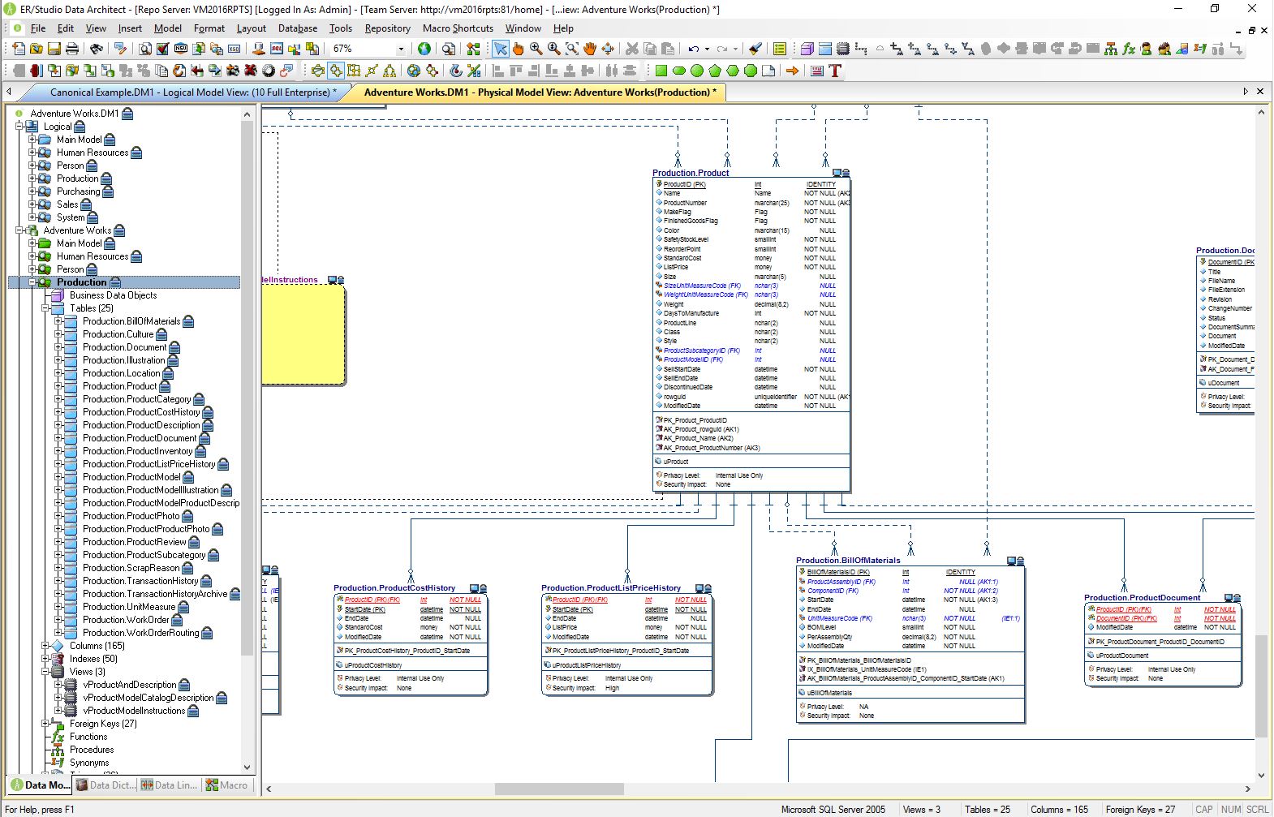Viewport: 1274px width, 817px height.
Task: Click the tab strip scroll-right arrow
Action: (x=1246, y=92)
